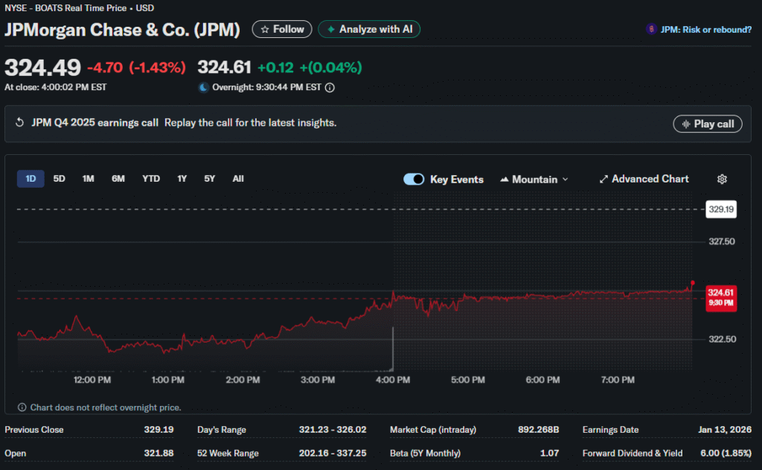Switch to the 5D time range
Screen dimensions: 762x470
(x=60, y=179)
